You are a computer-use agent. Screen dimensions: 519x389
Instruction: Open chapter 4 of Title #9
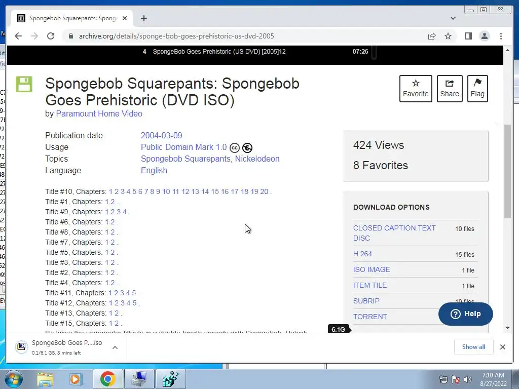(x=125, y=212)
